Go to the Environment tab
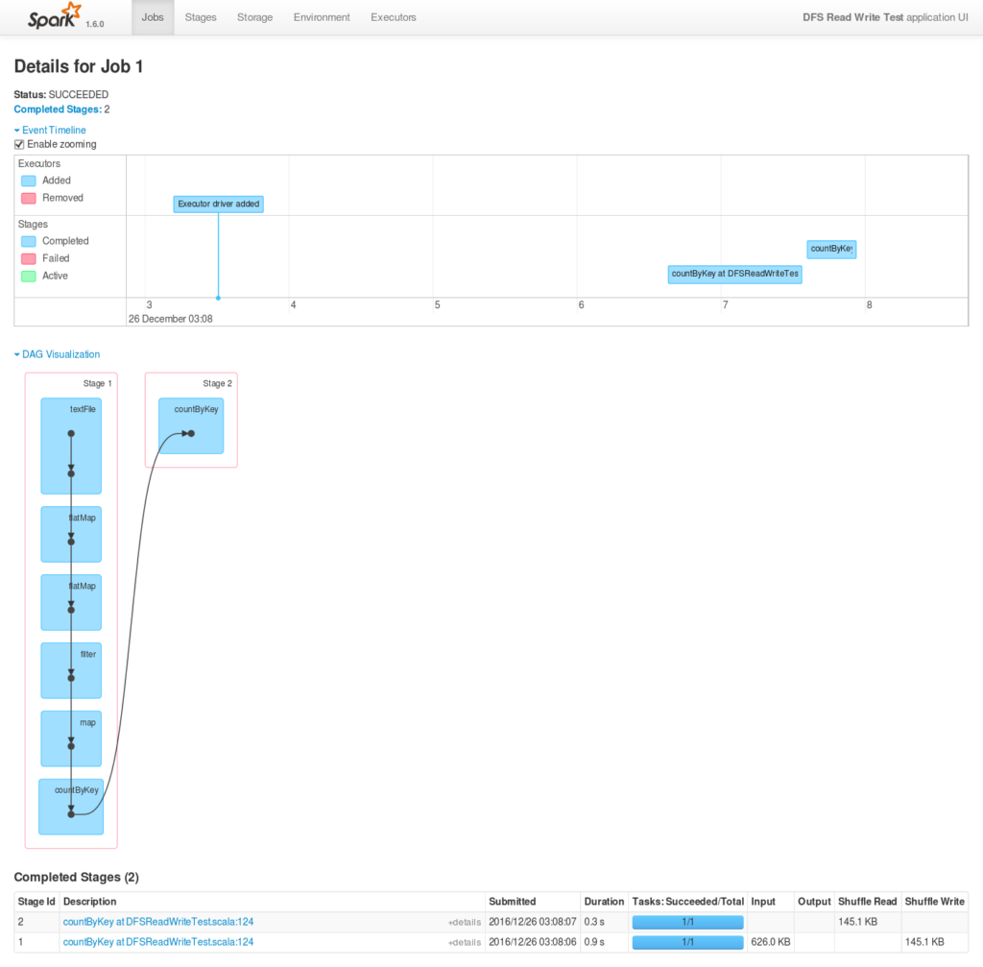Viewport: 983px width, 967px height. (x=322, y=17)
